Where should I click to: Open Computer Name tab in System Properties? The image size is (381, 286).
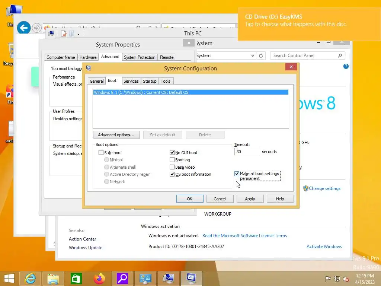pos(61,57)
